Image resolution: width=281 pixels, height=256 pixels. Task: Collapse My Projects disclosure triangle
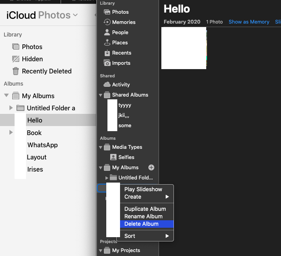tap(101, 251)
